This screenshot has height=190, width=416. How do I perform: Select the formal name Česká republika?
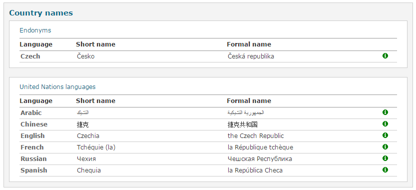[251, 56]
